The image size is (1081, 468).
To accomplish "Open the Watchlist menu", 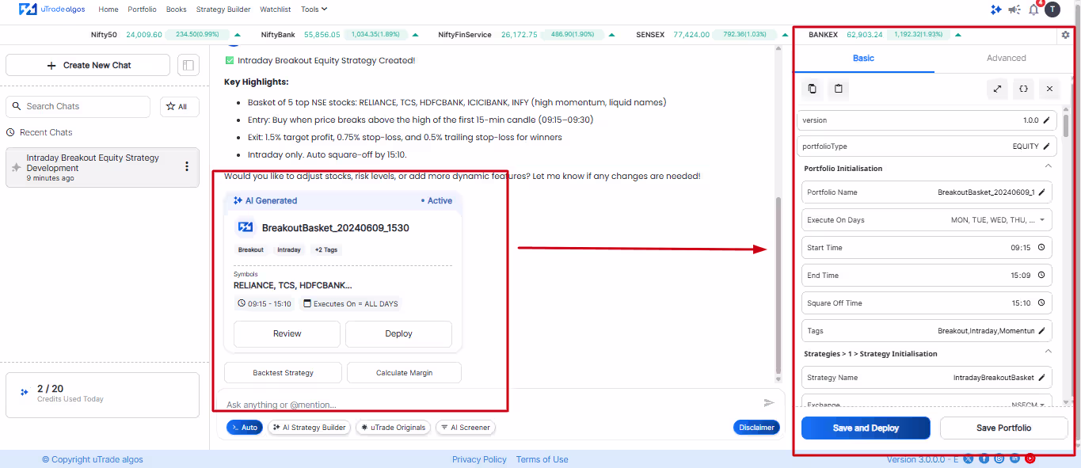I will click(x=276, y=10).
